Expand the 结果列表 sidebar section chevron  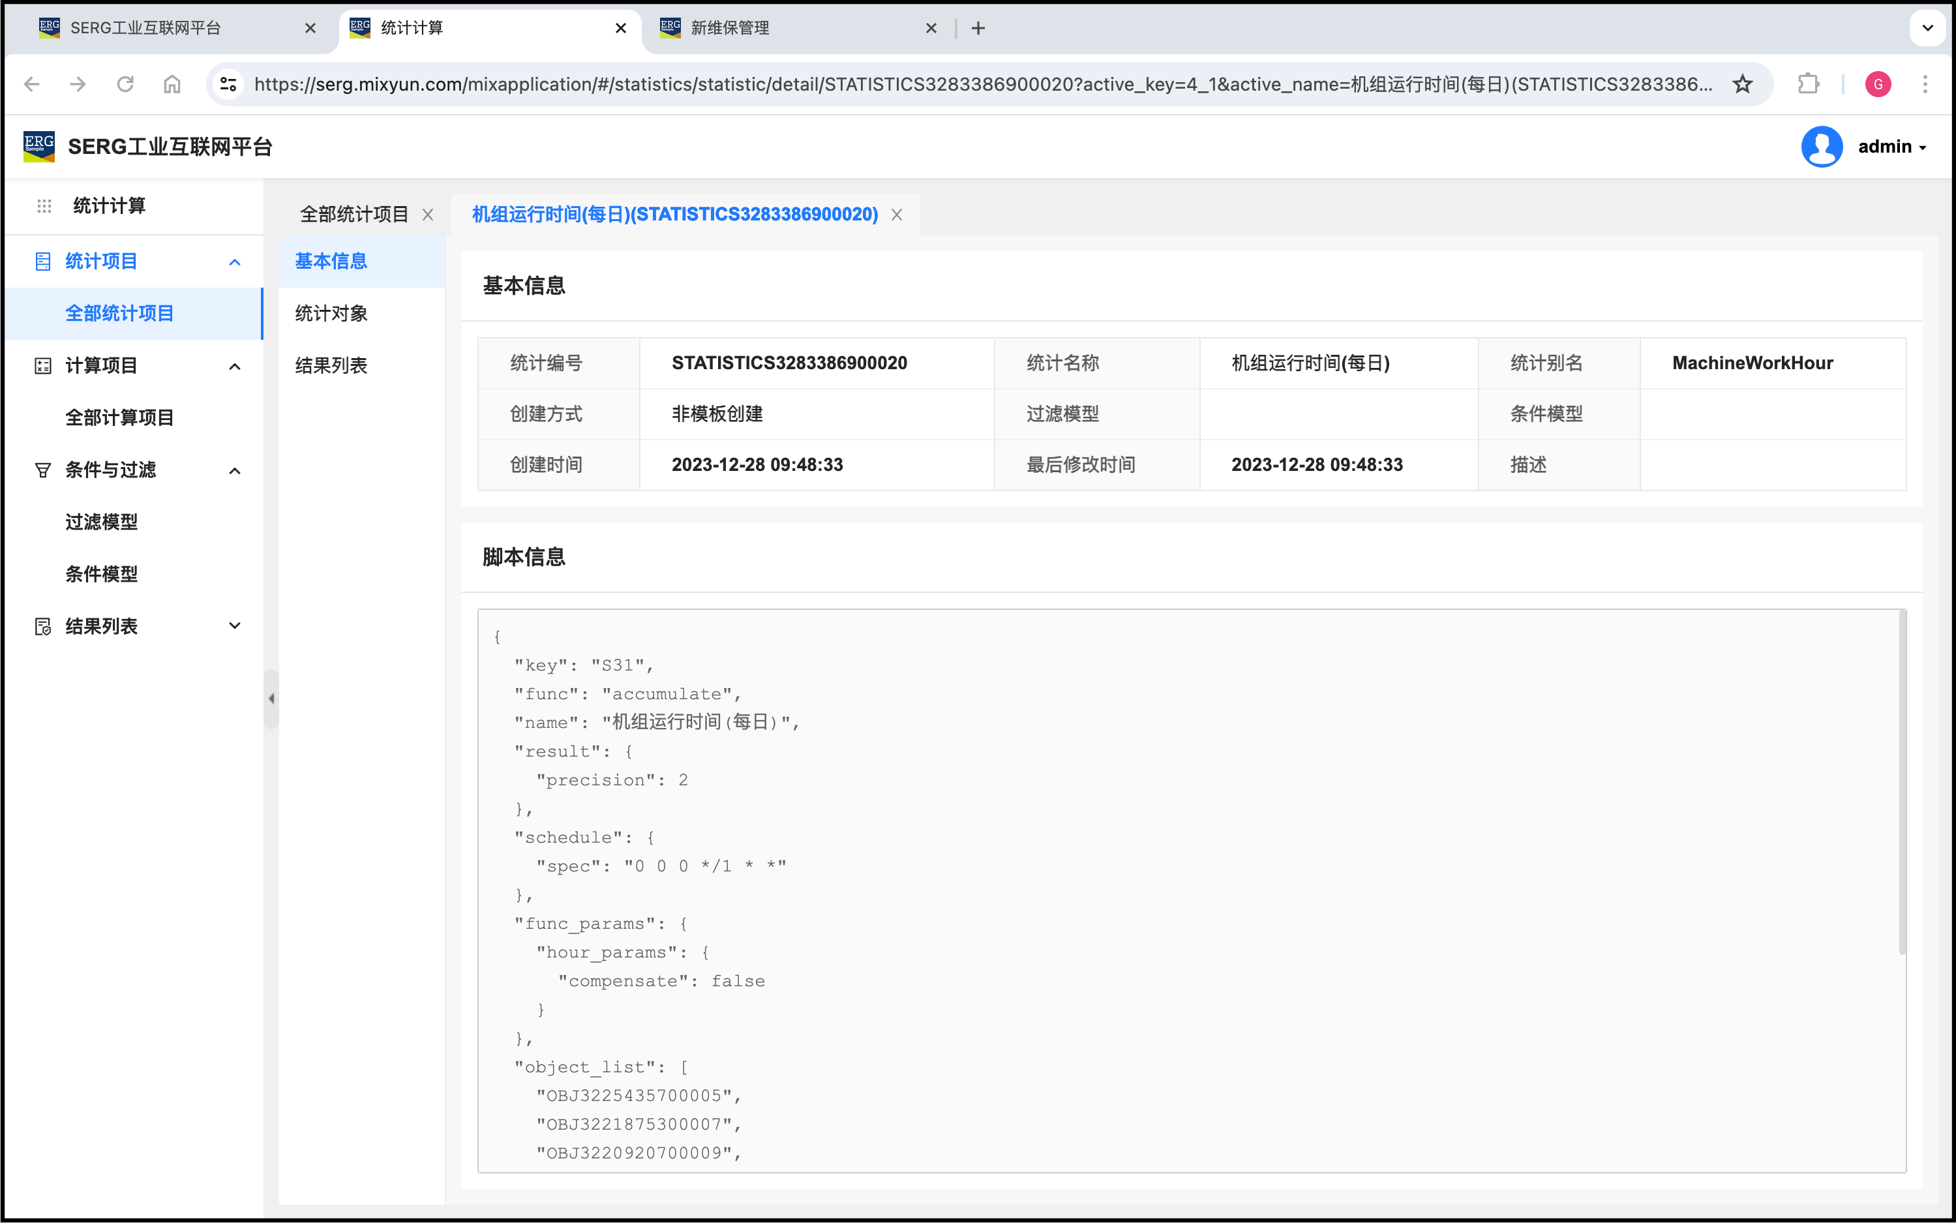coord(235,626)
